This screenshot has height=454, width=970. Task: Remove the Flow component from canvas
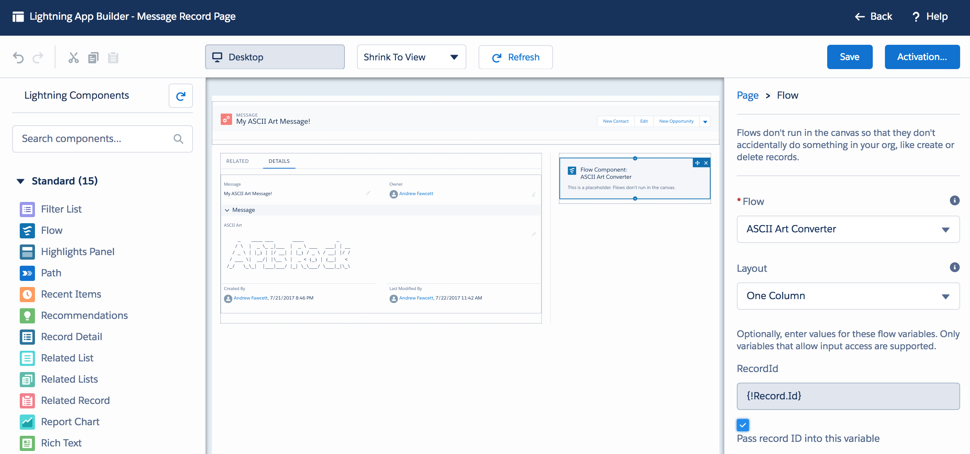pos(706,163)
